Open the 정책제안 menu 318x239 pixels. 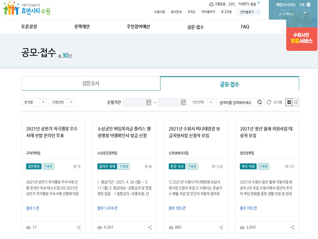point(82,27)
